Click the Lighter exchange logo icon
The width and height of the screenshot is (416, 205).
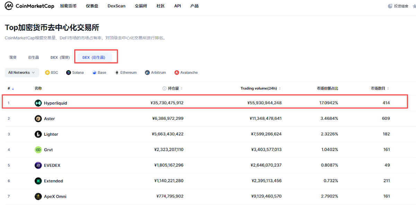pos(38,134)
